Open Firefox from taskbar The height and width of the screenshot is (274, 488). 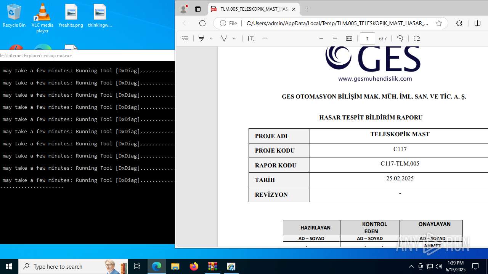pyautogui.click(x=194, y=266)
